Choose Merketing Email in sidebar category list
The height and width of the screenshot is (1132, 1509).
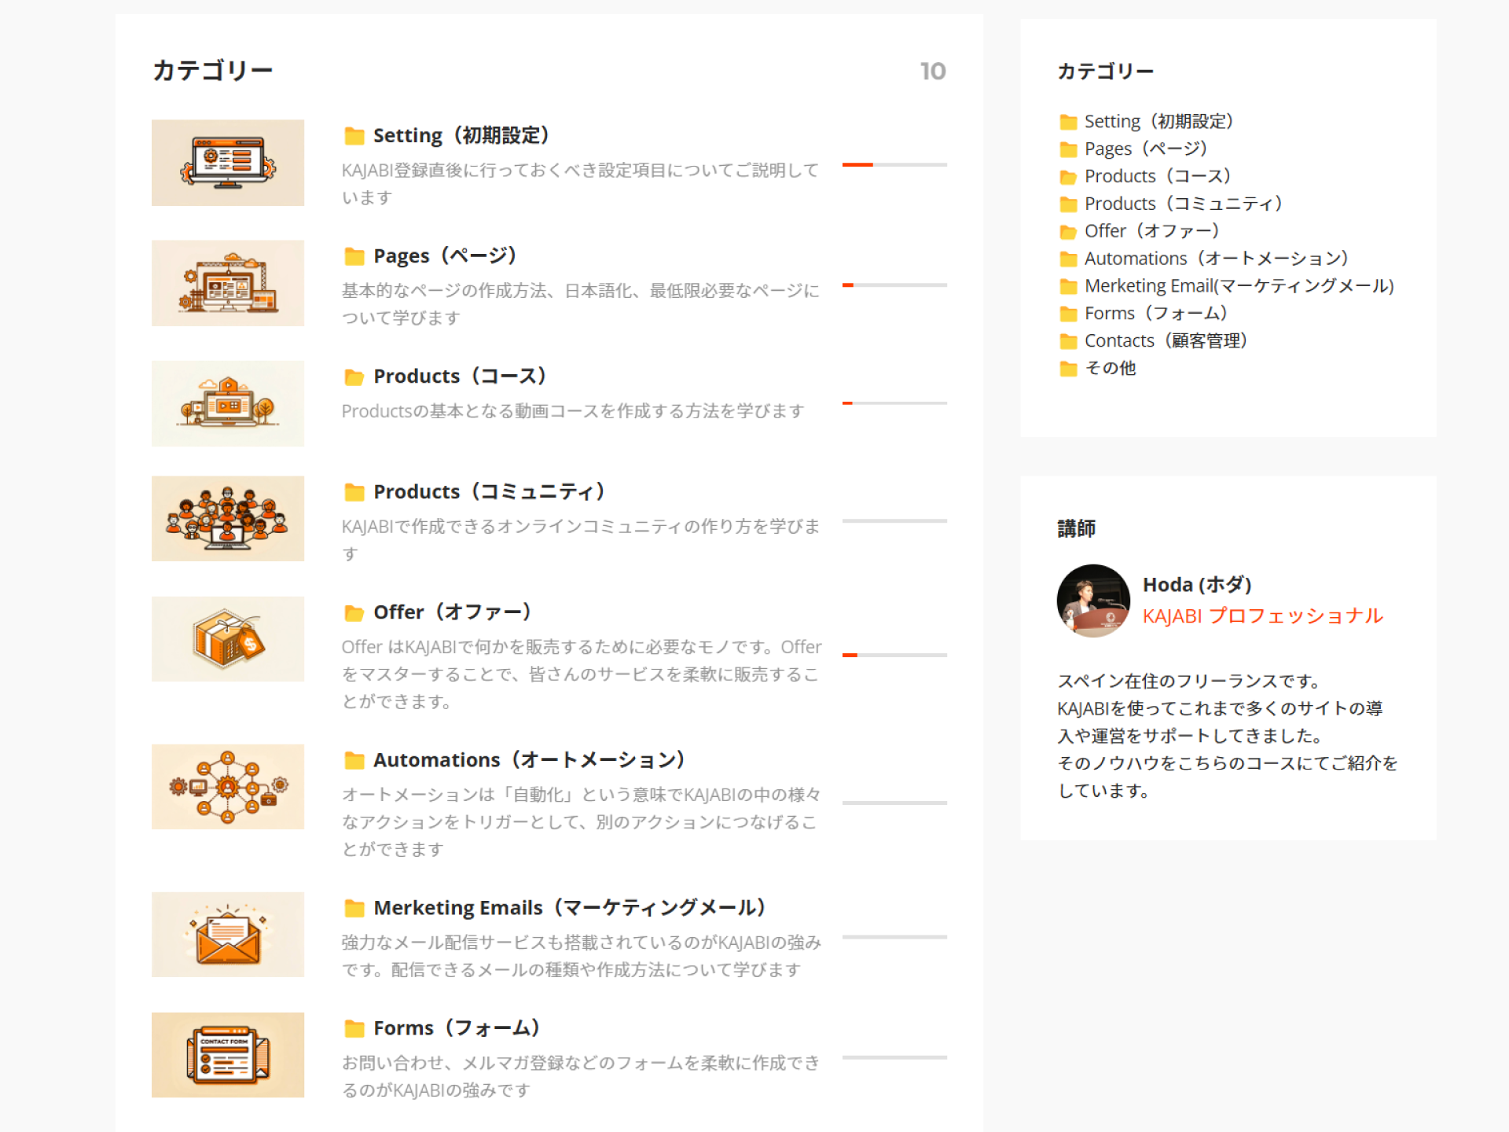1239,286
